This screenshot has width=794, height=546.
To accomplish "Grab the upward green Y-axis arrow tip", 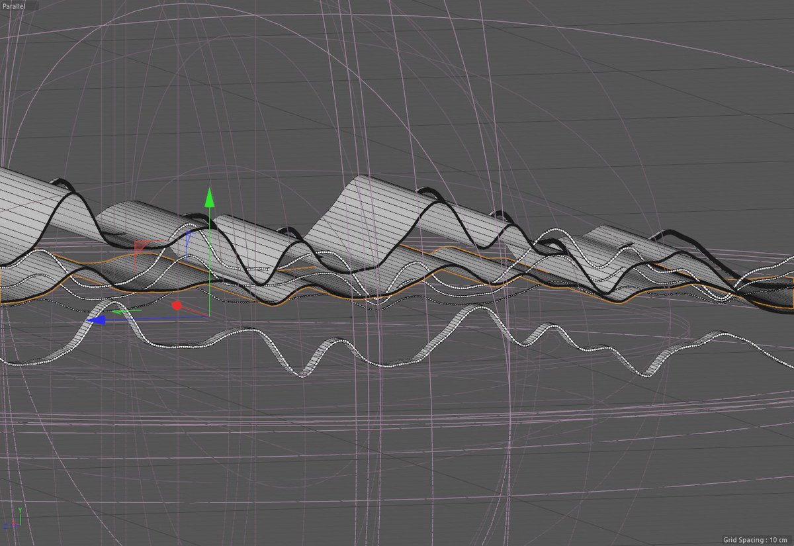I will 209,197.
